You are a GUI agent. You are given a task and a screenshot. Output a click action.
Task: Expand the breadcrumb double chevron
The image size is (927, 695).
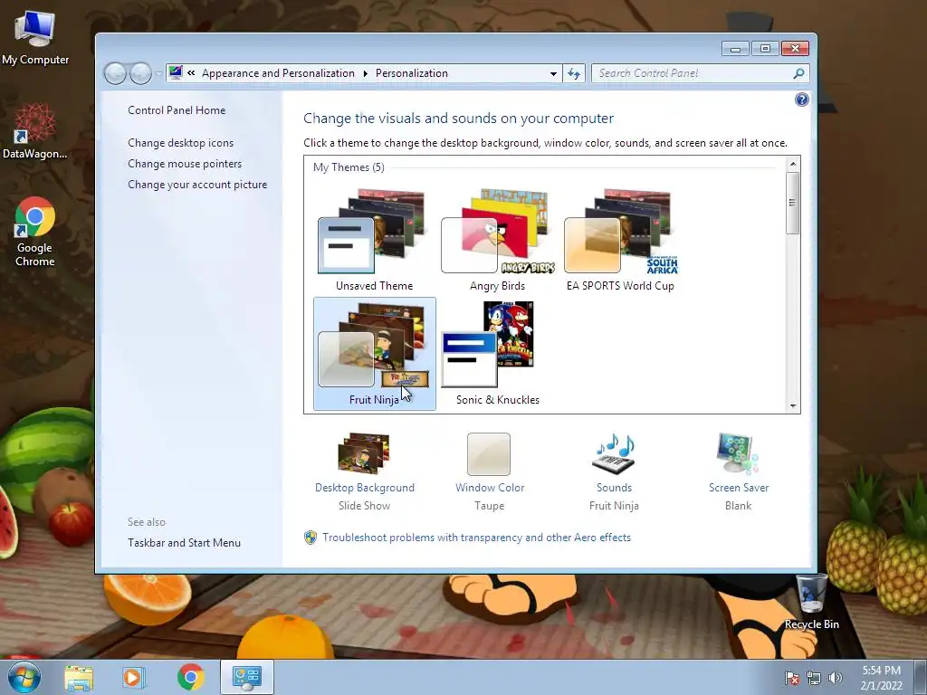pos(191,72)
